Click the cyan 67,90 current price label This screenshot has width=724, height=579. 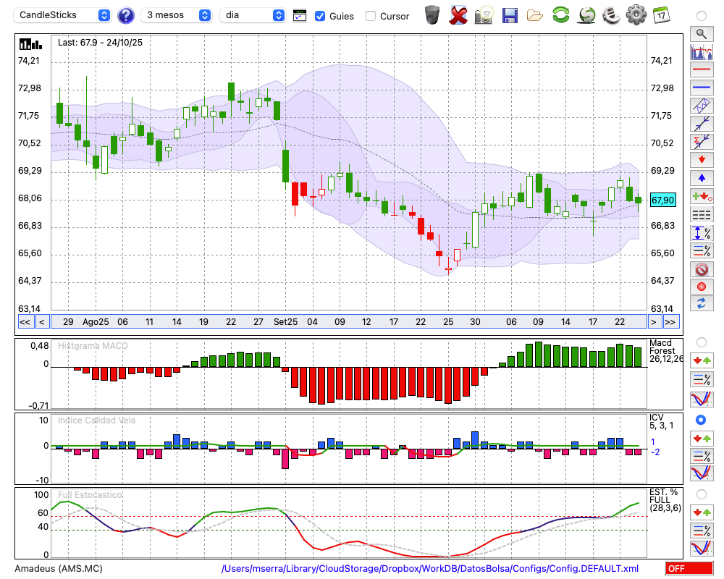[x=662, y=200]
